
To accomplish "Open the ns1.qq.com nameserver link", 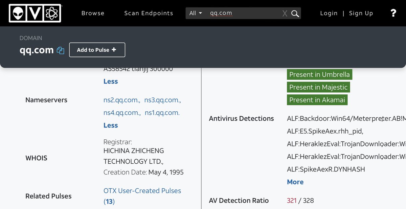I will coord(162,113).
